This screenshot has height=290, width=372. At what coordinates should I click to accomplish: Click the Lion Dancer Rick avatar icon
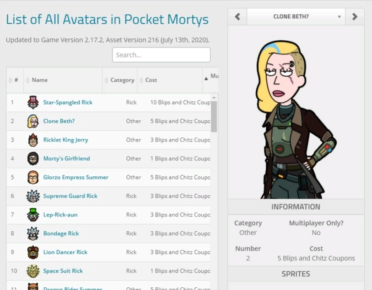point(33,252)
